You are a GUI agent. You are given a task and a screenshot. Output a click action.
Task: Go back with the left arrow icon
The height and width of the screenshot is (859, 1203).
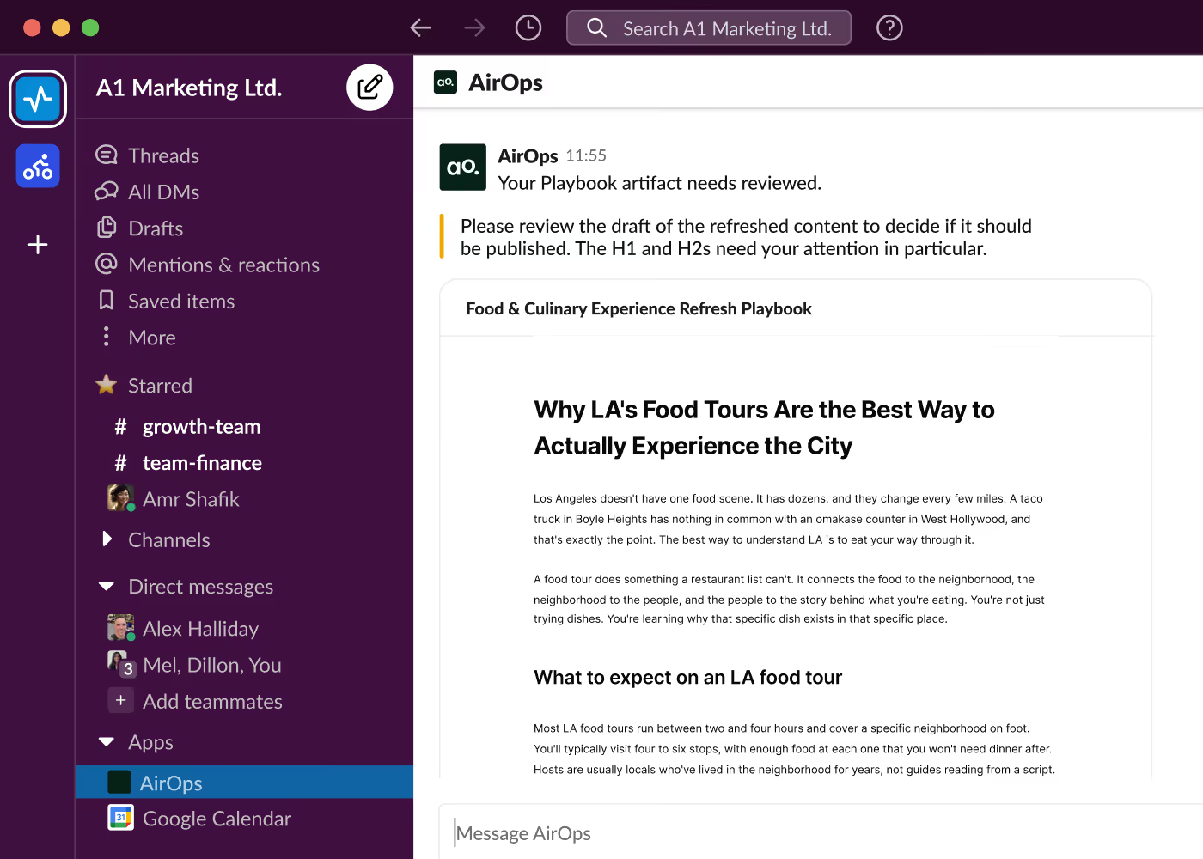point(420,28)
